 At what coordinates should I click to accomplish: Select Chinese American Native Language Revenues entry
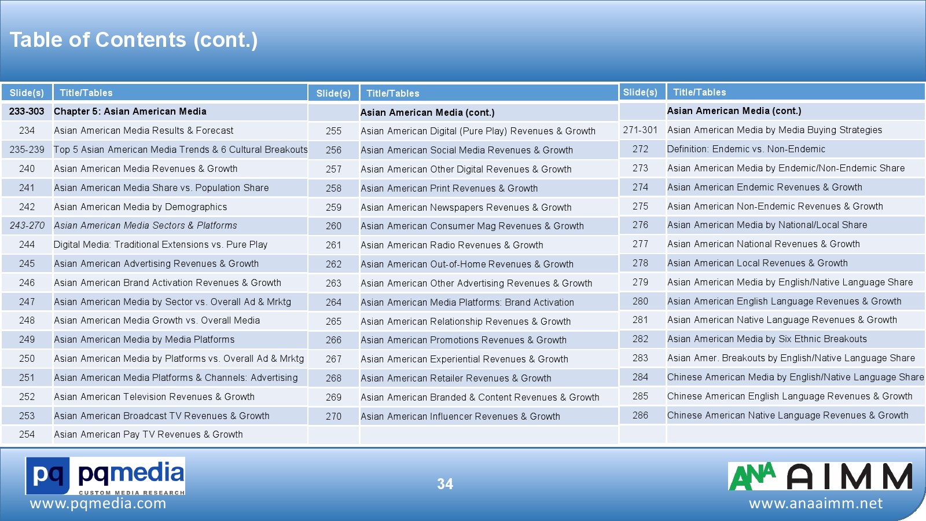tap(787, 416)
